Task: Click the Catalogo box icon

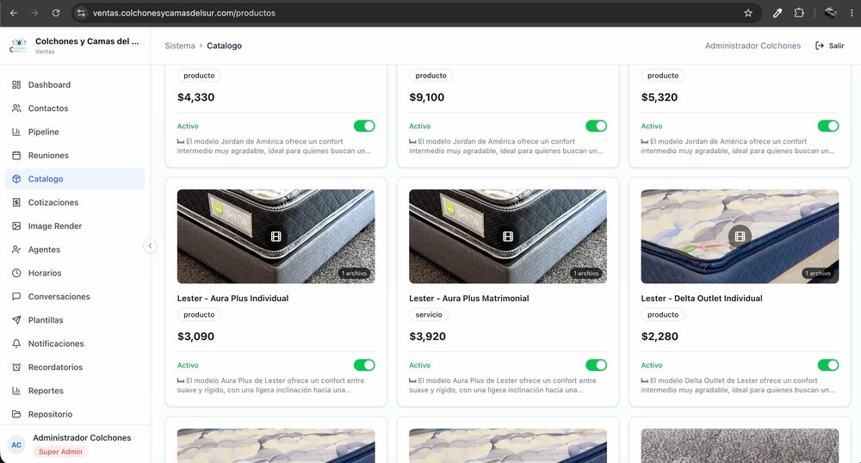Action: coord(16,179)
